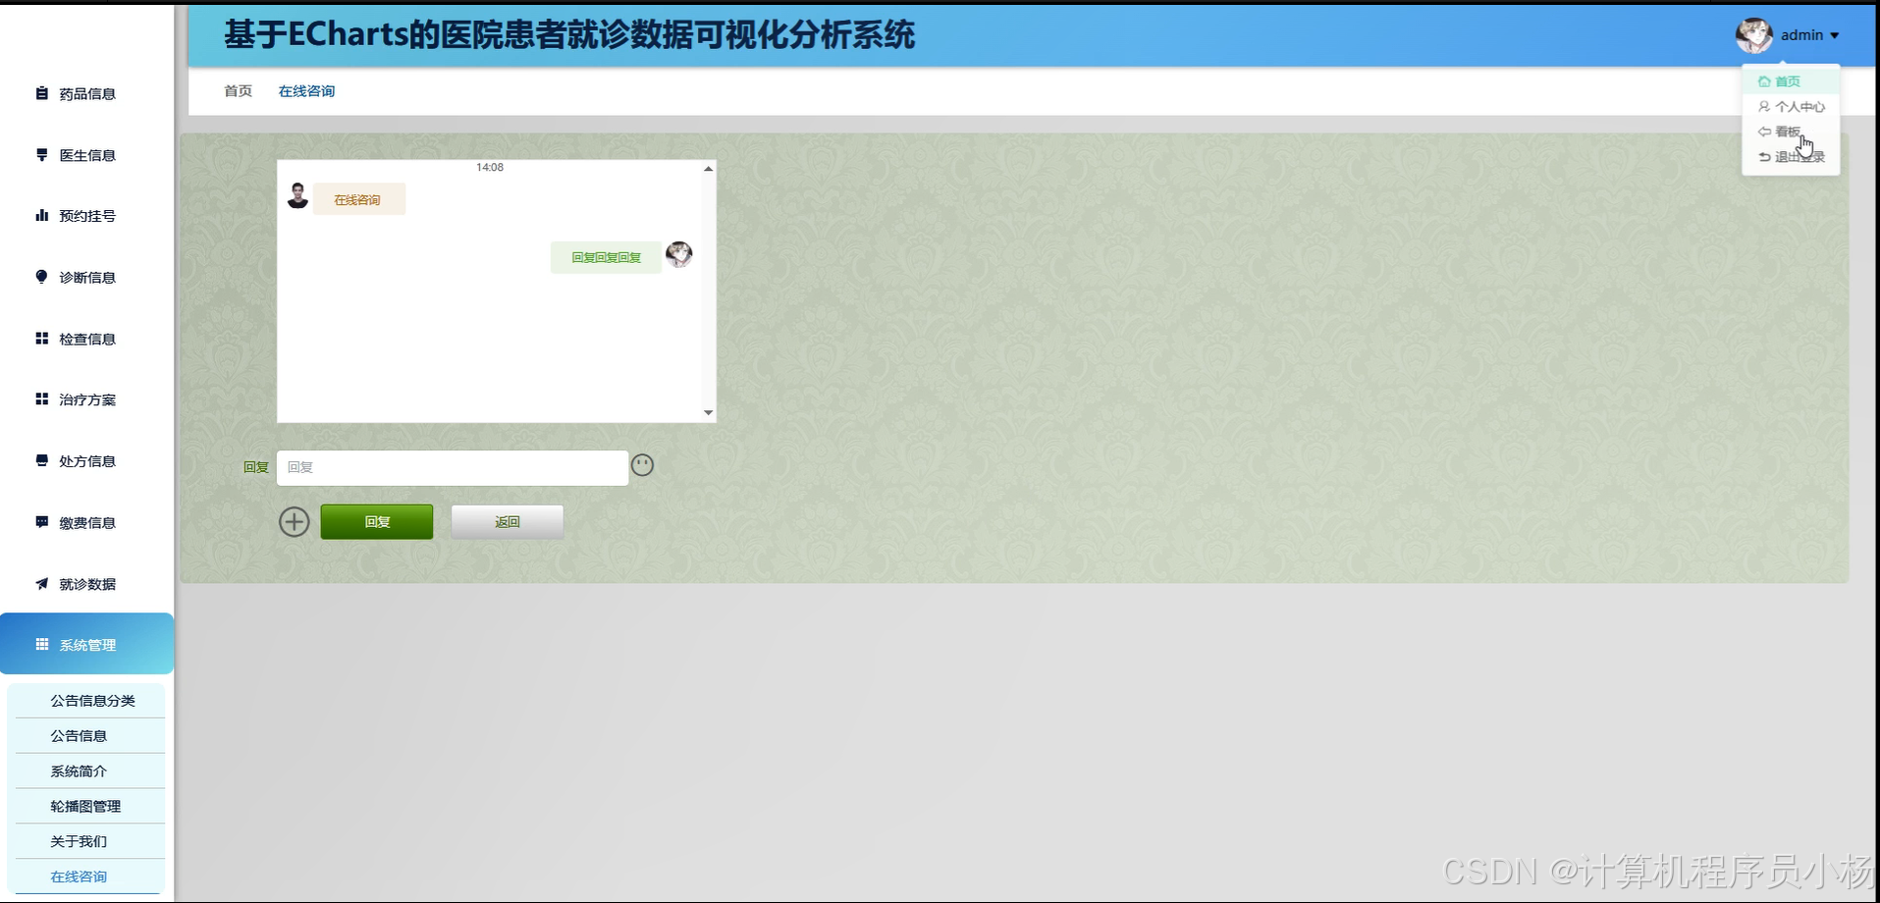
Task: Click the system title in the header
Action: tap(569, 35)
